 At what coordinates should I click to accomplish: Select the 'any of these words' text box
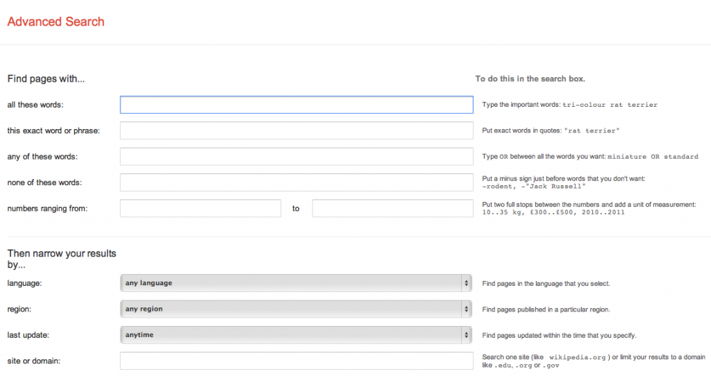click(x=296, y=156)
